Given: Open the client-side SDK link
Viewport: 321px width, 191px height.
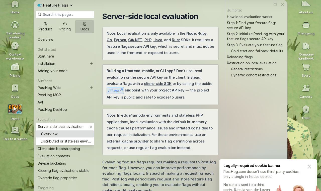Looking at the screenshot, I should click(x=158, y=84).
